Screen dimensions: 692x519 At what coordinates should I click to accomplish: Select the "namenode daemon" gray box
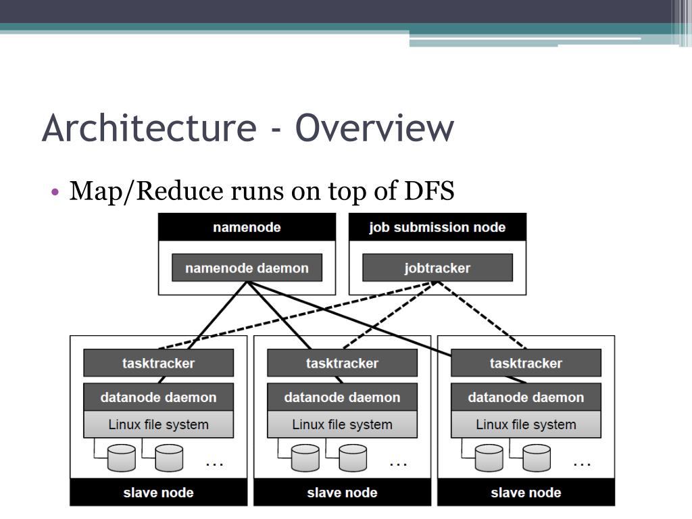pyautogui.click(x=247, y=268)
